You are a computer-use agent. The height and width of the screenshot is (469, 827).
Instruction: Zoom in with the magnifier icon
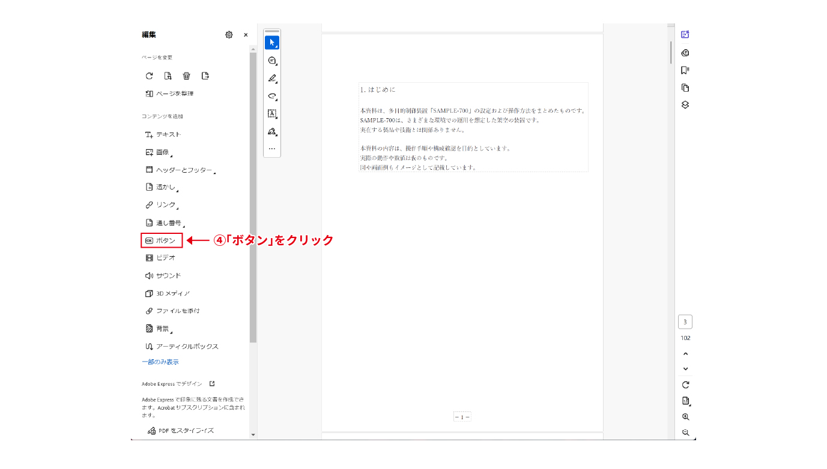(685, 417)
